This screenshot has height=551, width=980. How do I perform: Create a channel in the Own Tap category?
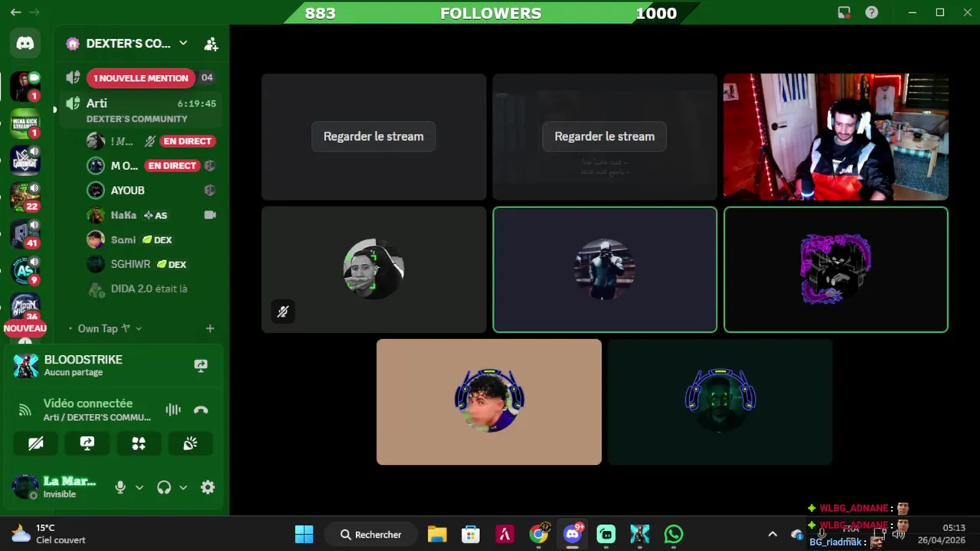tap(210, 328)
